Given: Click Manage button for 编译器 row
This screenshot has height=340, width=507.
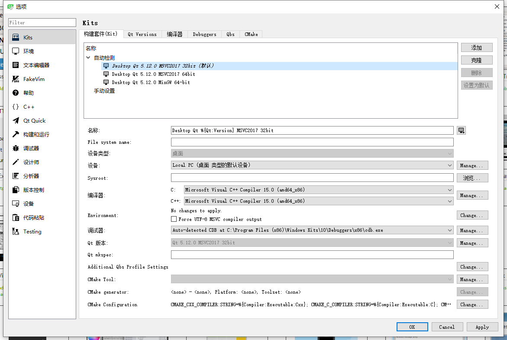Looking at the screenshot, I should pos(472,195).
